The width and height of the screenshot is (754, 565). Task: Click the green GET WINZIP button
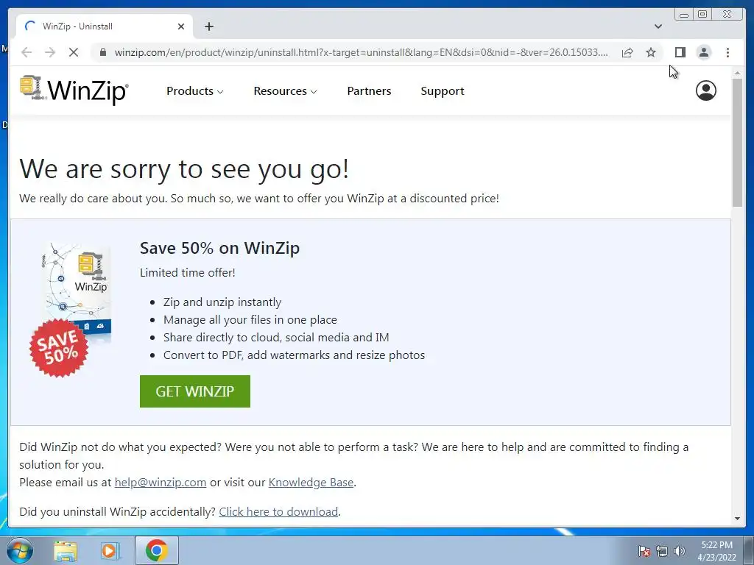point(194,391)
